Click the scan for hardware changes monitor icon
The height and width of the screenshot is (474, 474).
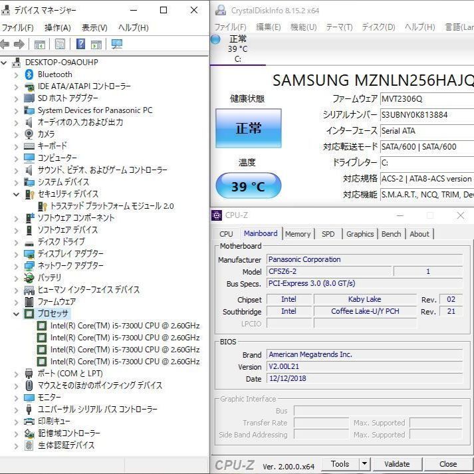point(117,45)
